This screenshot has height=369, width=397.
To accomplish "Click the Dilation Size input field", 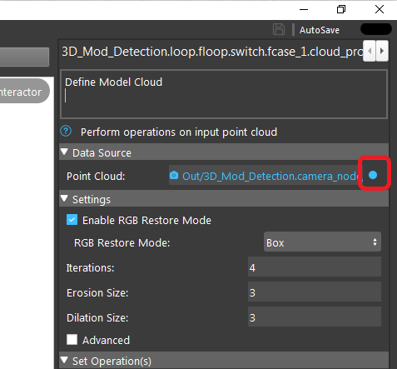I will coord(315,317).
